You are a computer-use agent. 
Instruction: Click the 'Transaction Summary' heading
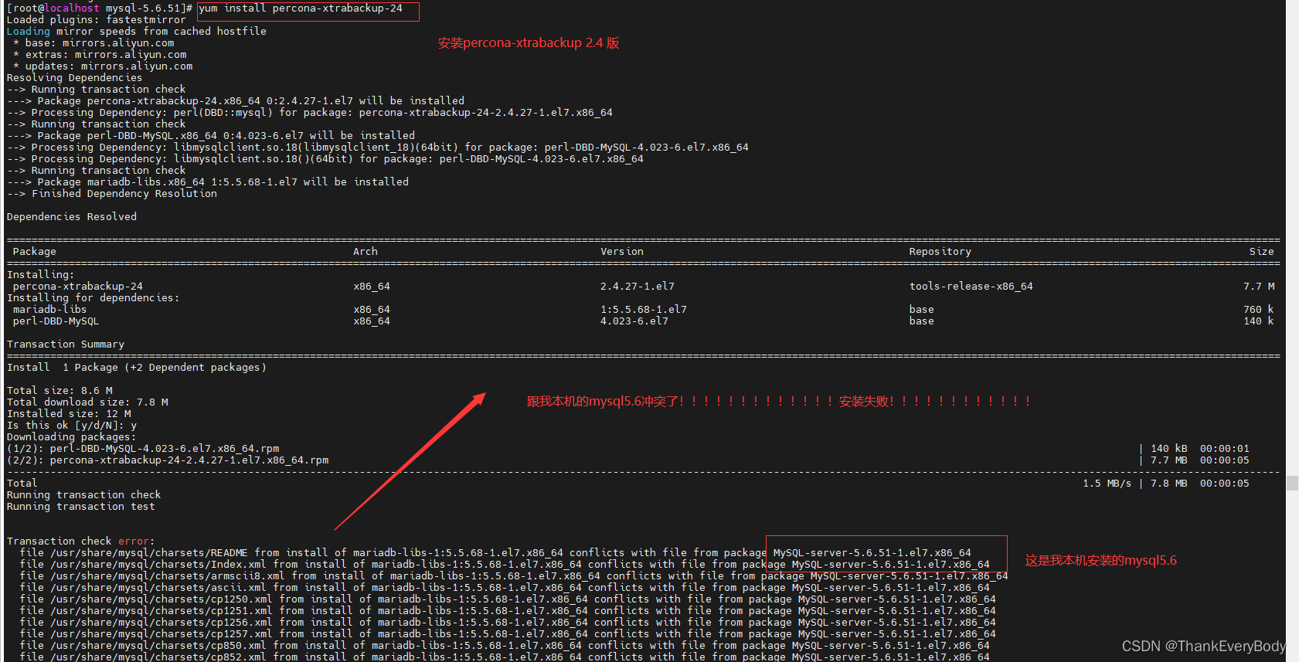[x=66, y=345]
